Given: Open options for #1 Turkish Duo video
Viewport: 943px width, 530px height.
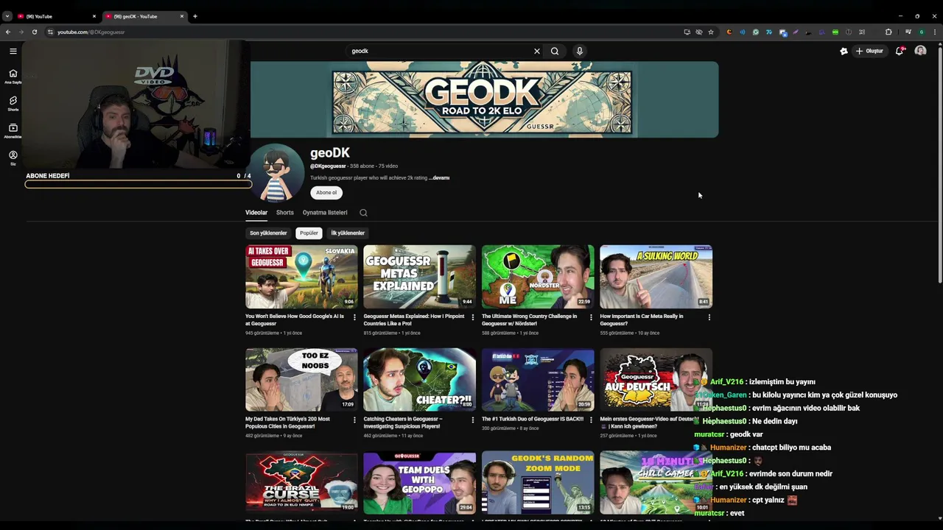Looking at the screenshot, I should (x=591, y=420).
